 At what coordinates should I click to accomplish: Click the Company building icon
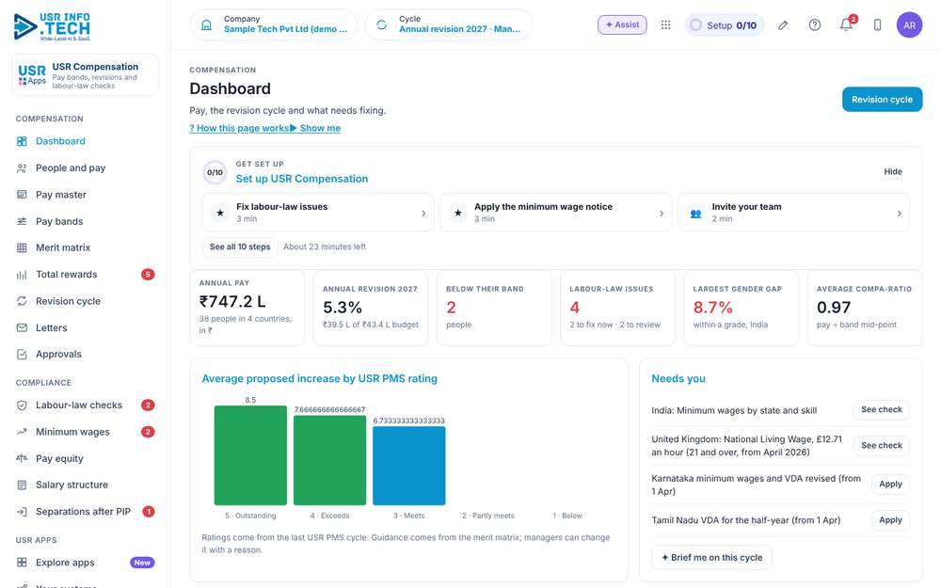pos(206,24)
